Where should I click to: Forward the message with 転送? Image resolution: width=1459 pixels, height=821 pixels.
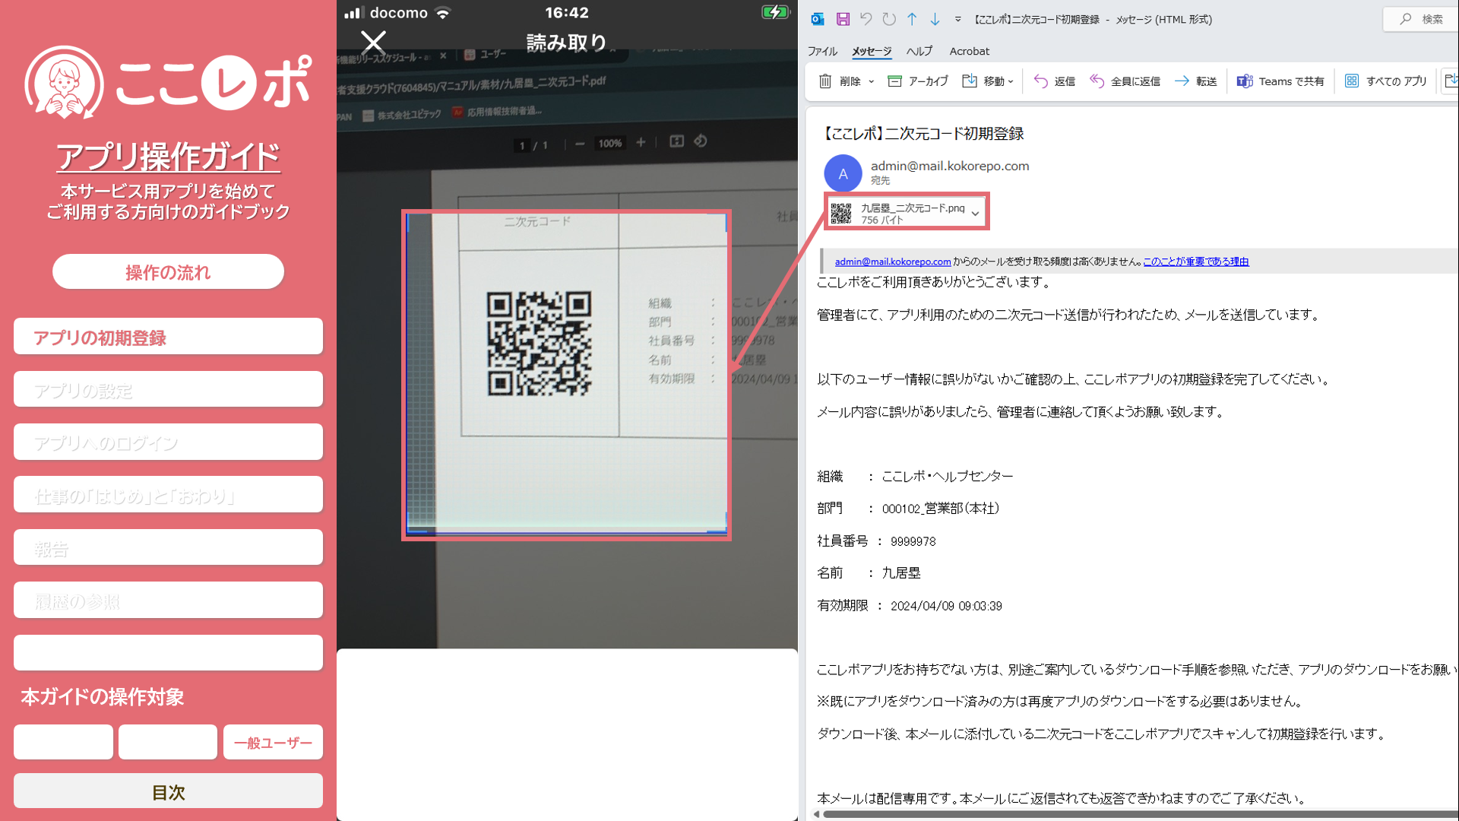point(1196,81)
